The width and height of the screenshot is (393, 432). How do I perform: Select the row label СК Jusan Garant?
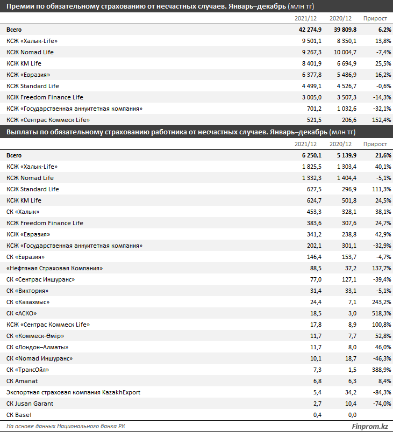[x=30, y=404]
